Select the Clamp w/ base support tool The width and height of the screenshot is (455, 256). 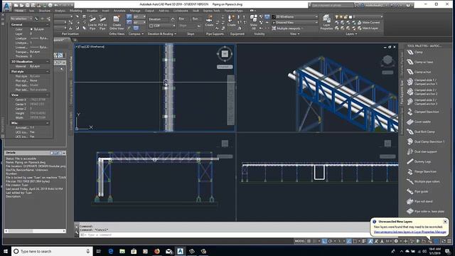[x=420, y=62]
